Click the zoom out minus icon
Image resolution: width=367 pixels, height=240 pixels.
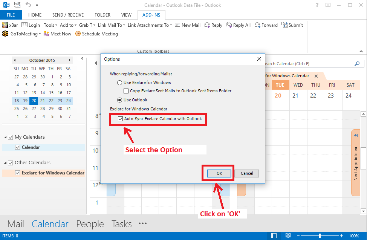tap(298, 236)
